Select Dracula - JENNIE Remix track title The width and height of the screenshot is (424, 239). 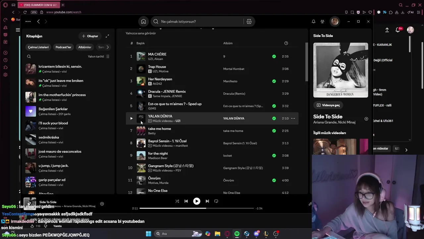coord(167,92)
